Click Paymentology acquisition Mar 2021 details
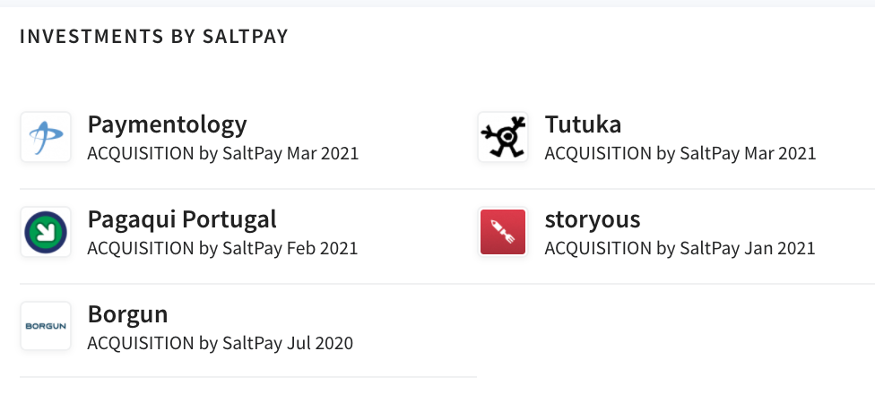875x394 pixels. [222, 153]
